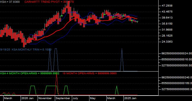The image size is (192, 101).
Task: Select the November date label
Action: pos(45,98)
